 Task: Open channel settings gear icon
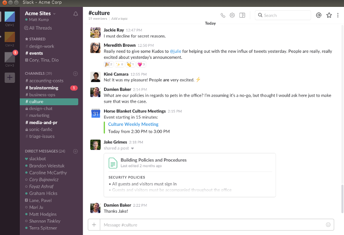(x=232, y=15)
